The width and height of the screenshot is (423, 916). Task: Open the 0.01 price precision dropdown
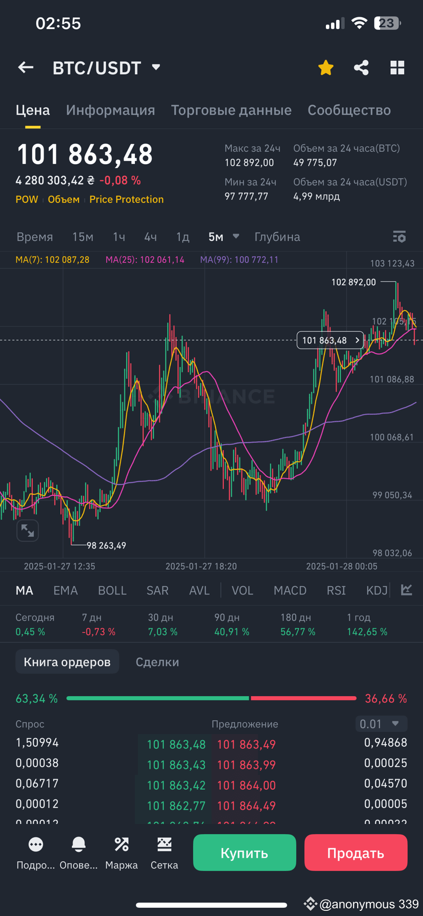click(381, 724)
